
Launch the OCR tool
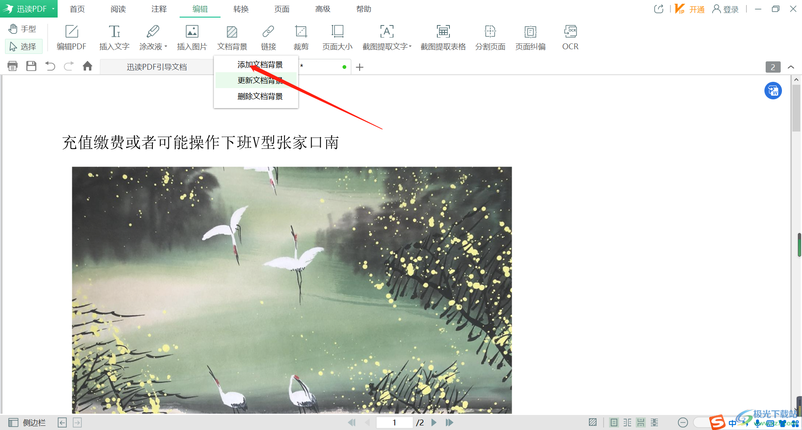pyautogui.click(x=570, y=38)
